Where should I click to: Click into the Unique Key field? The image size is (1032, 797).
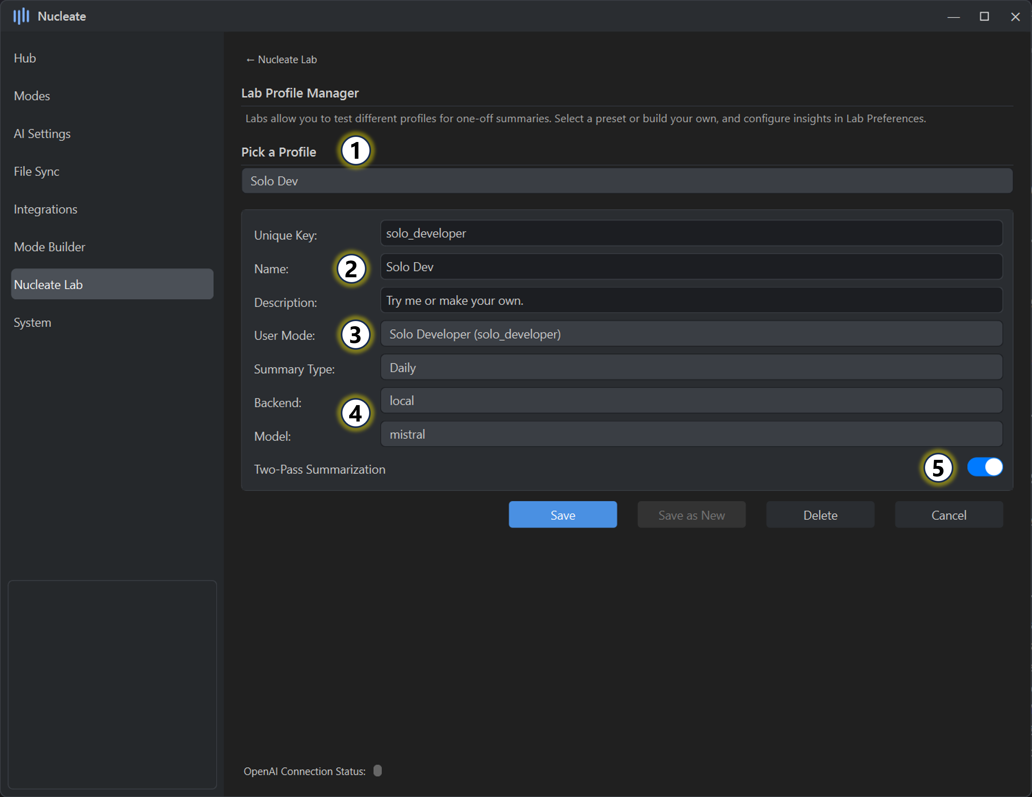coord(691,233)
